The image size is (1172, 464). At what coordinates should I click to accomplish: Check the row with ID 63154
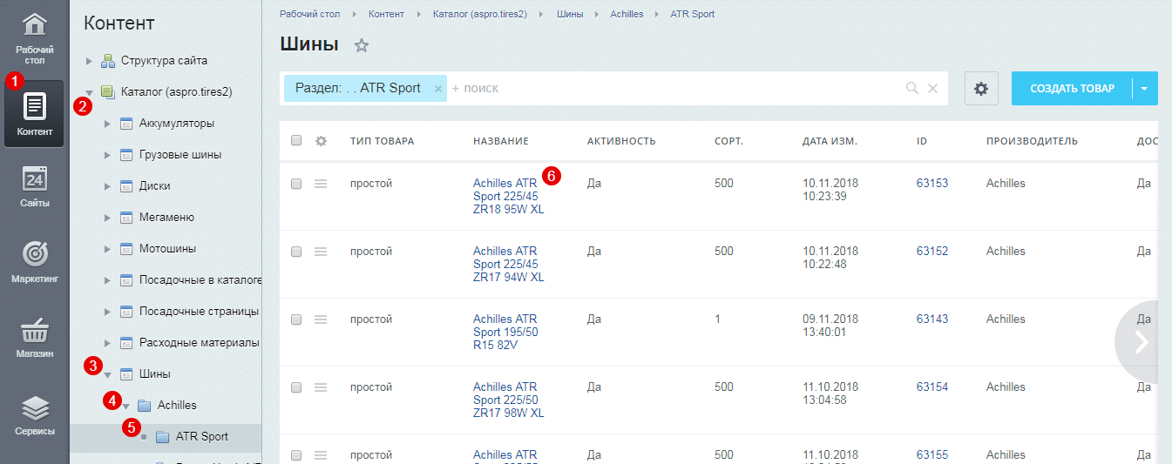click(x=296, y=387)
